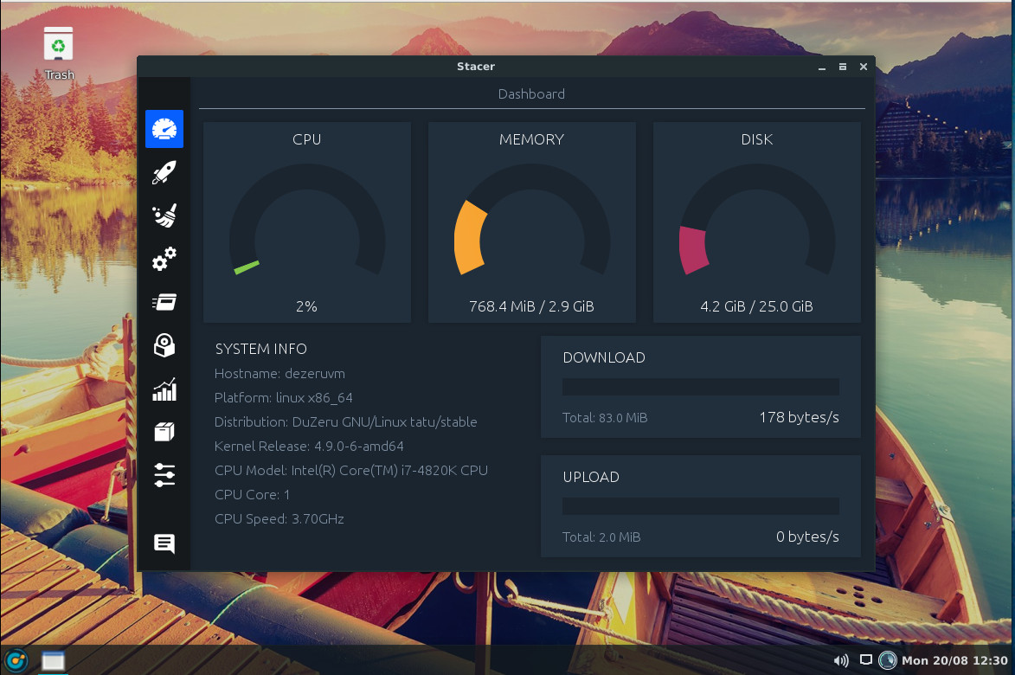Click download rate 178 bytes/s

pos(800,417)
